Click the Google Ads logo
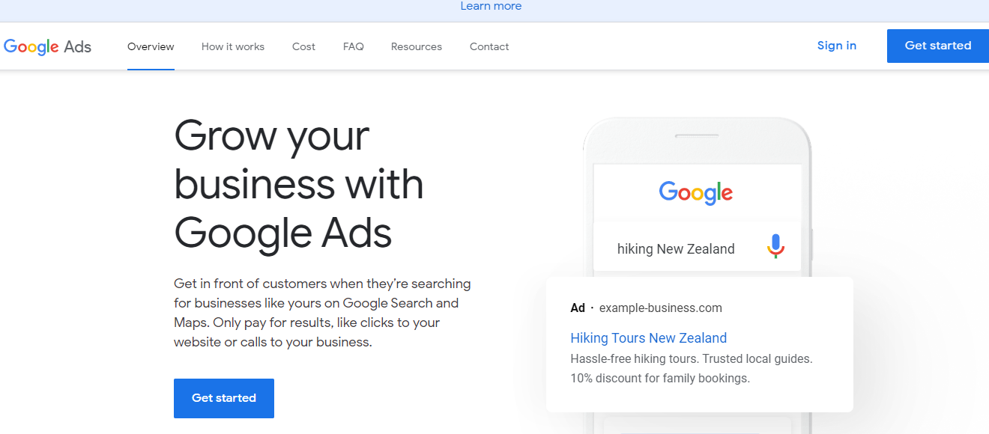Viewport: 989px width, 434px height. [47, 46]
